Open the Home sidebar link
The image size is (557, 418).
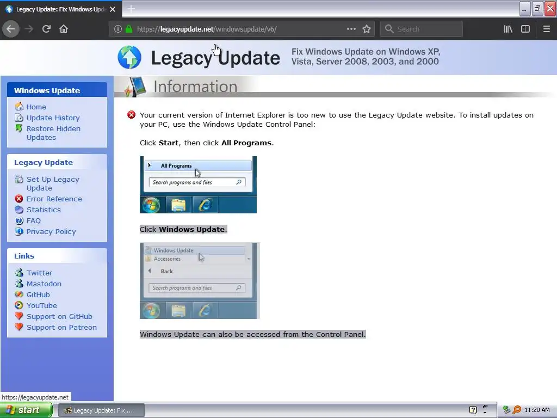[36, 107]
